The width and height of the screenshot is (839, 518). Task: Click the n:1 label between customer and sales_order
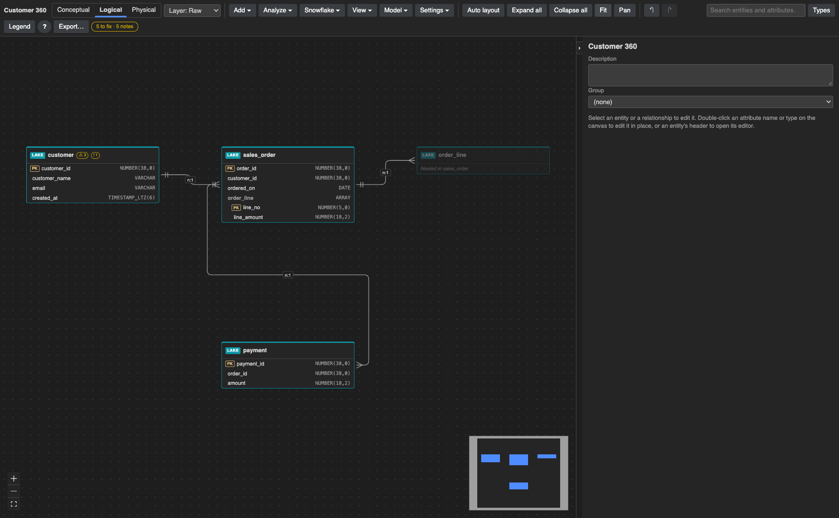(x=190, y=180)
